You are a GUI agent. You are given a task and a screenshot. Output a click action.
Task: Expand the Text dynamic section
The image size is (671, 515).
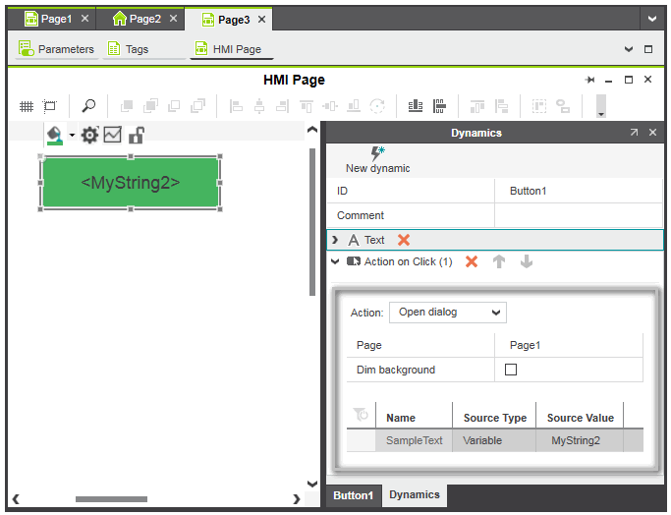click(335, 240)
